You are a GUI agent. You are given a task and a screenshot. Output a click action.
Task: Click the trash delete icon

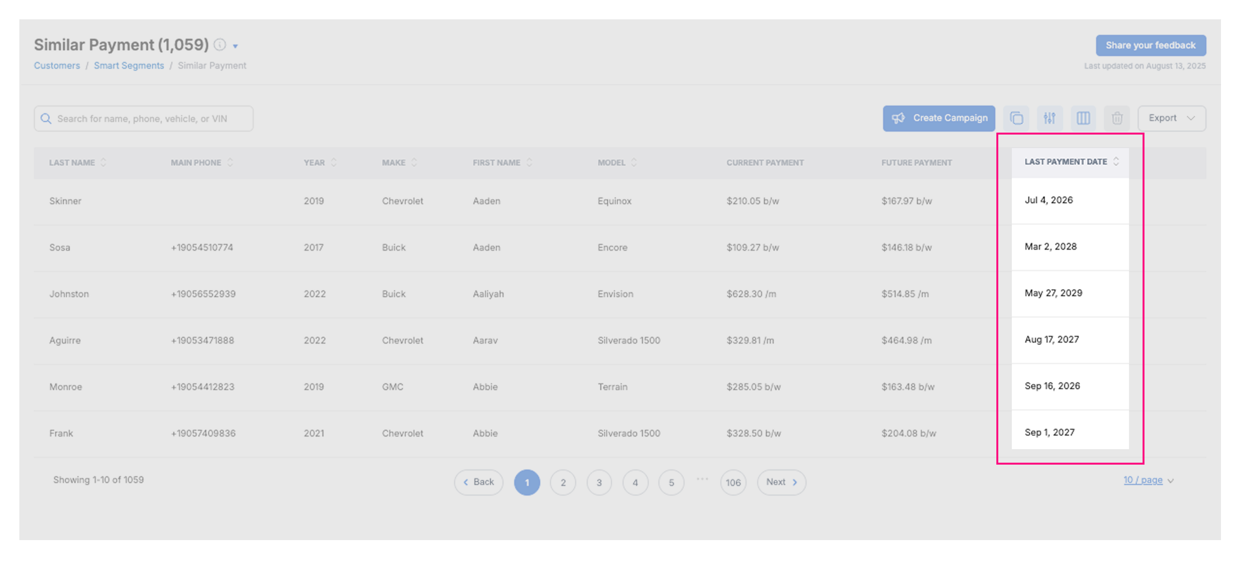point(1116,118)
